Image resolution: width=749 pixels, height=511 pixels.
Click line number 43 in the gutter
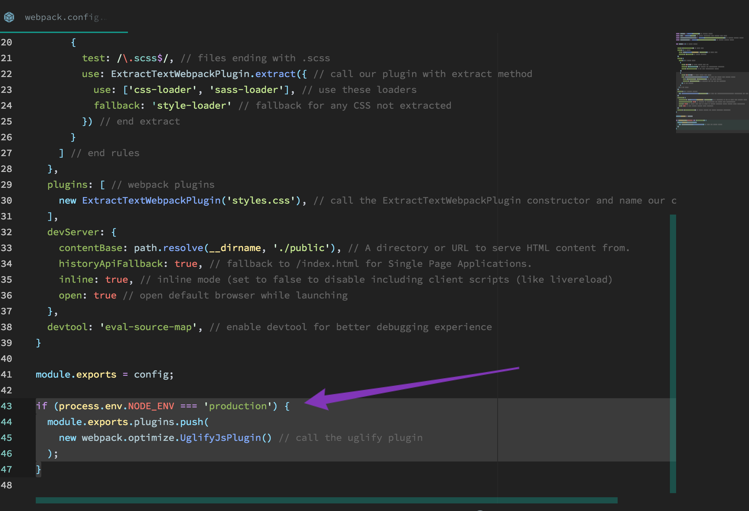[x=7, y=406]
